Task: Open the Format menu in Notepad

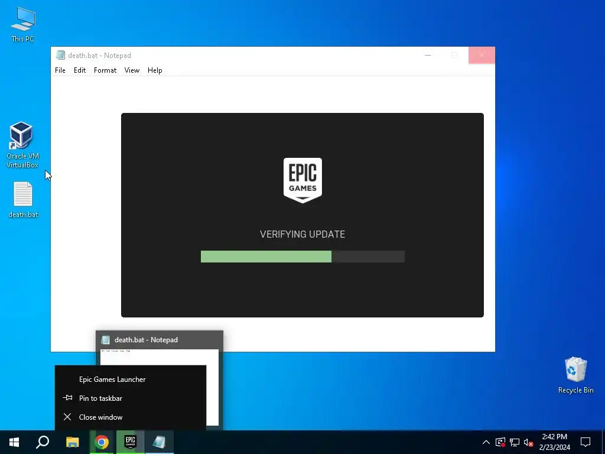Action: (105, 70)
